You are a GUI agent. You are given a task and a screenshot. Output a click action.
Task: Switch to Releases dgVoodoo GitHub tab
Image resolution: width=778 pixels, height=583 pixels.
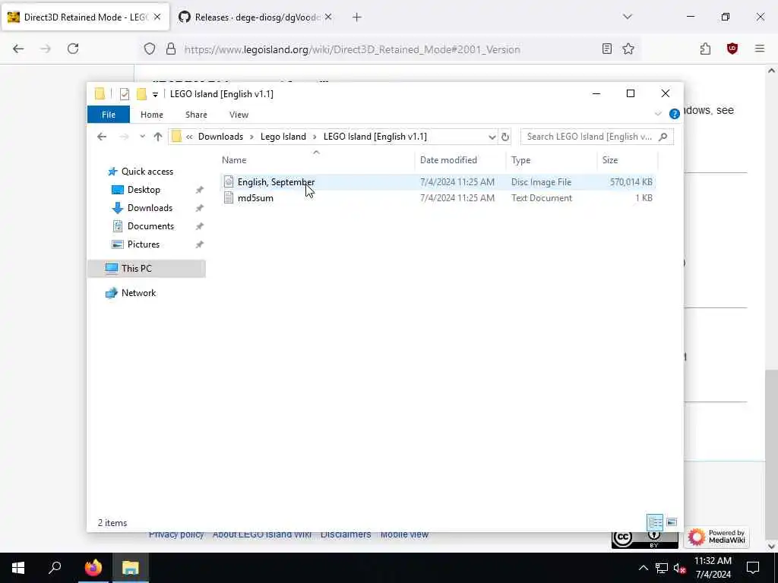[257, 17]
